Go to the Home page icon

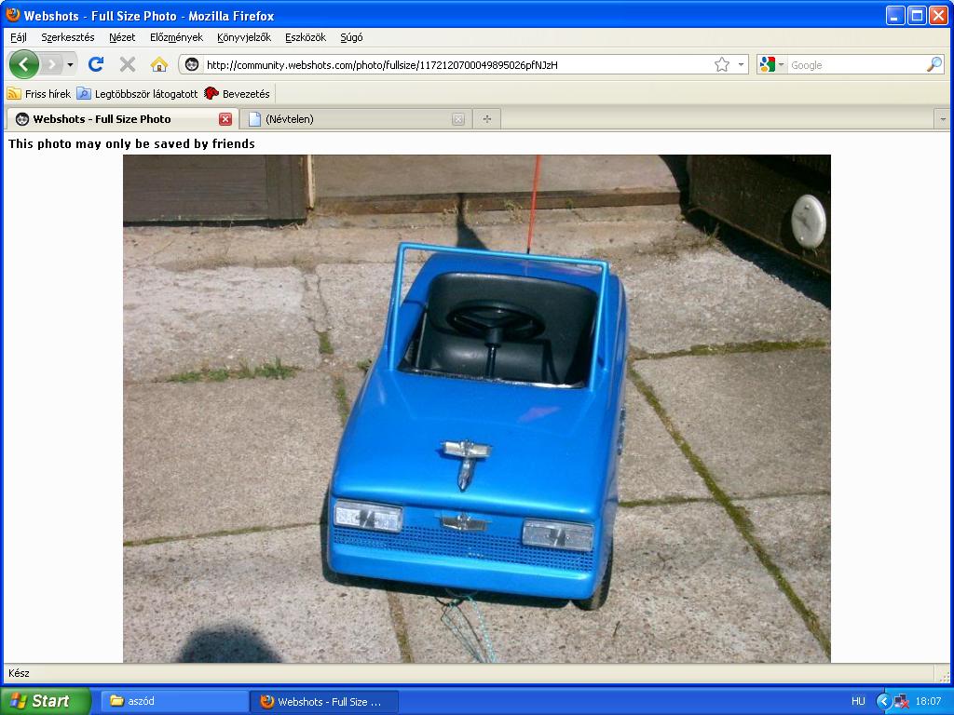tap(159, 64)
